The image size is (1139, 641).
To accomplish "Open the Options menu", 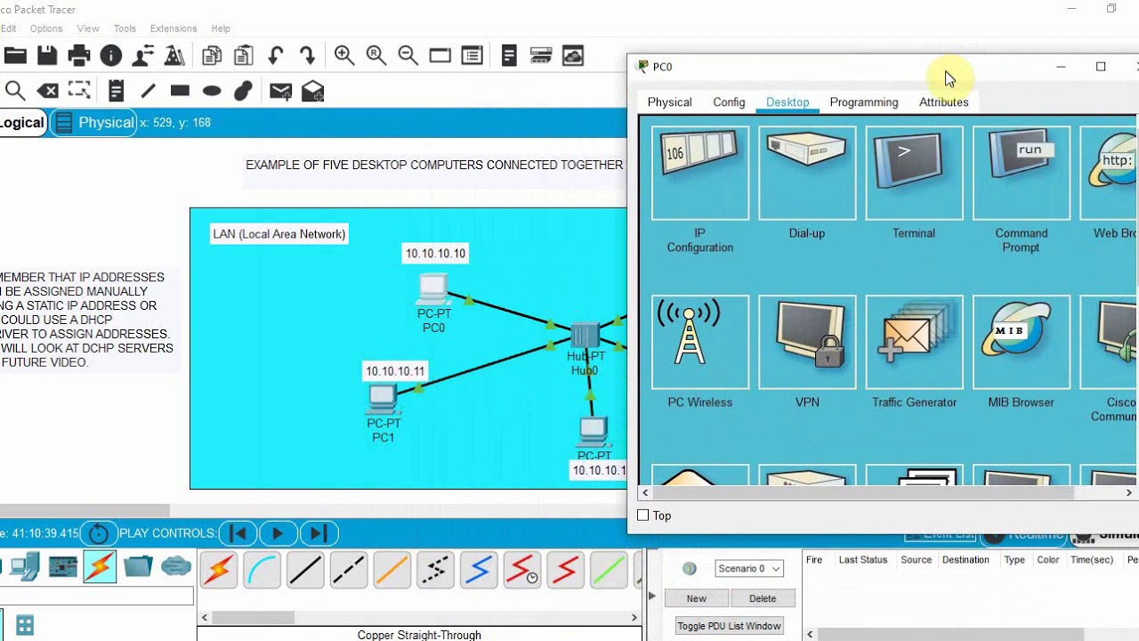I will pyautogui.click(x=46, y=28).
